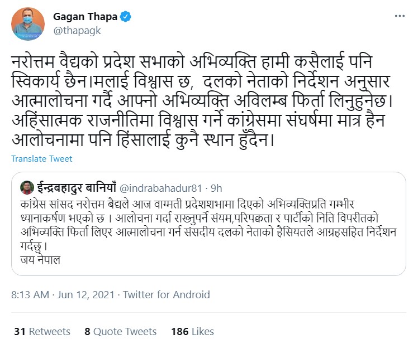The width and height of the screenshot is (418, 349).
Task: Click the @thapagk handle
Action: click(x=77, y=31)
